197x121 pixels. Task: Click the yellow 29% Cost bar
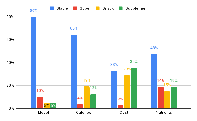click(127, 92)
